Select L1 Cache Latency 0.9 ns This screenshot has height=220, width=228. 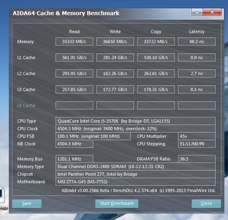[x=197, y=57]
